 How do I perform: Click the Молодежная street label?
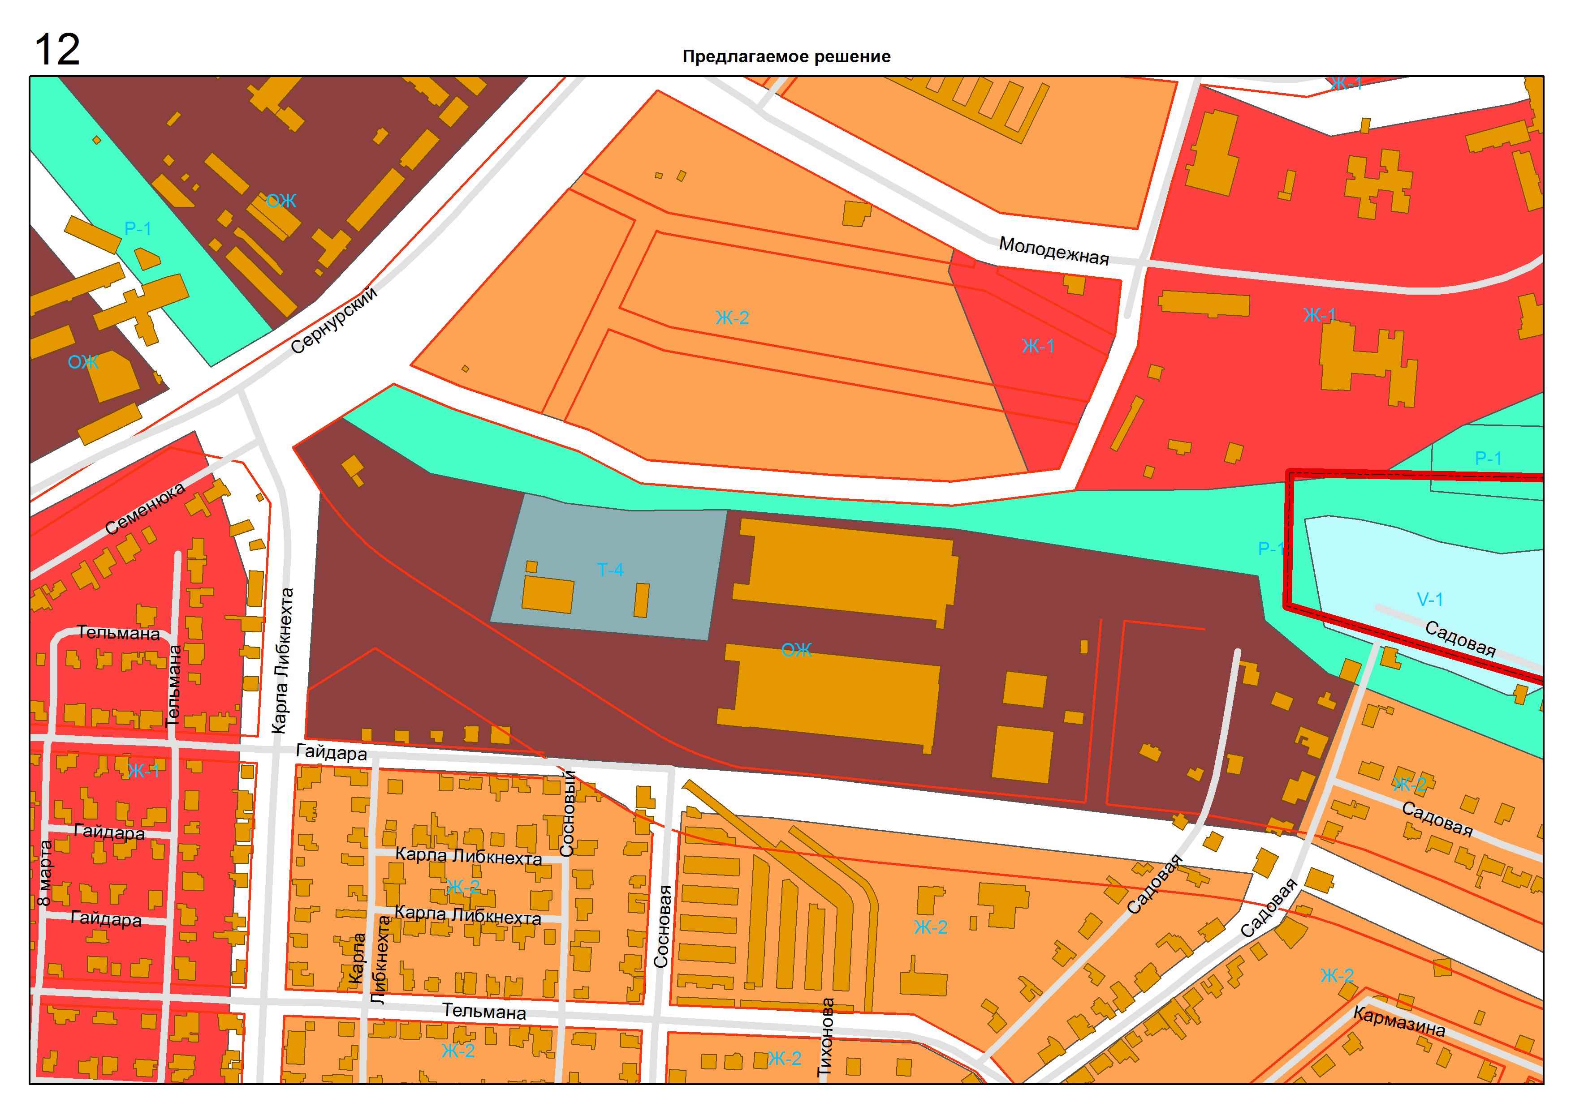[x=1053, y=250]
